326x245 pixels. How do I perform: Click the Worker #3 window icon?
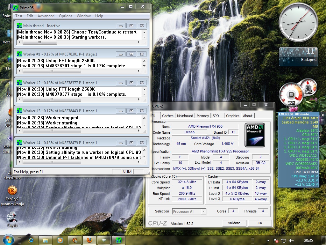click(x=19, y=111)
